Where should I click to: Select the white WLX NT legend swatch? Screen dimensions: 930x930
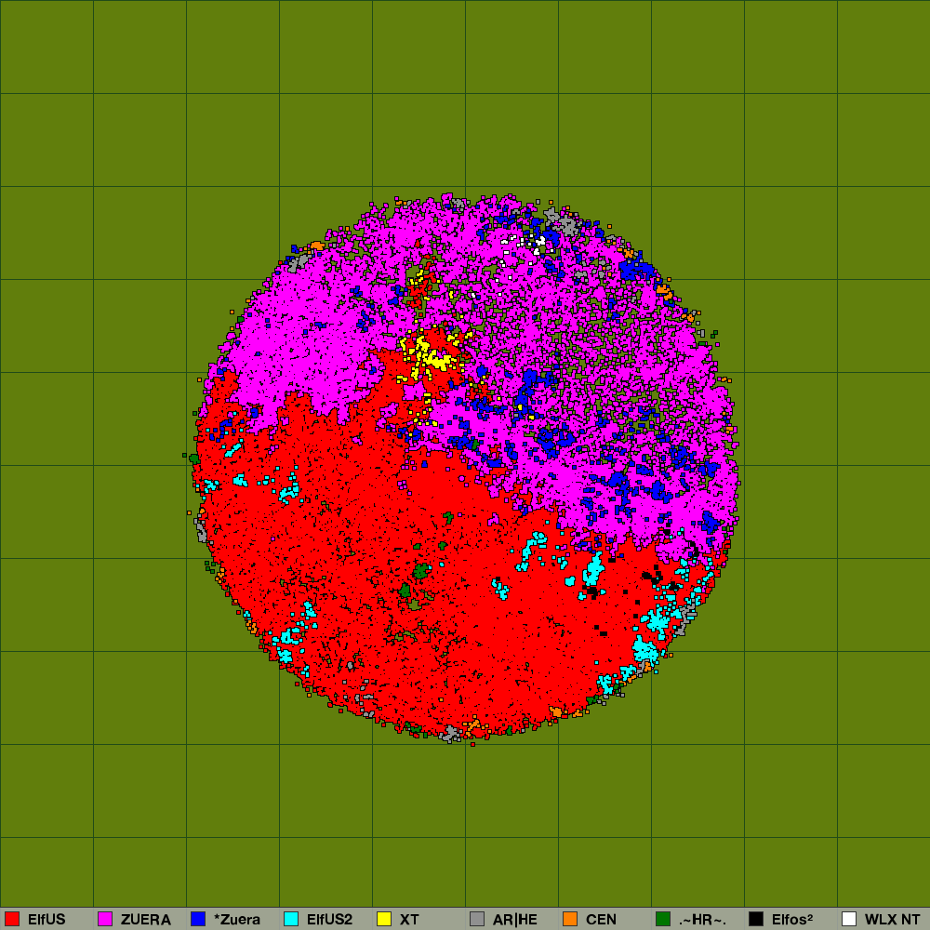[x=849, y=919]
